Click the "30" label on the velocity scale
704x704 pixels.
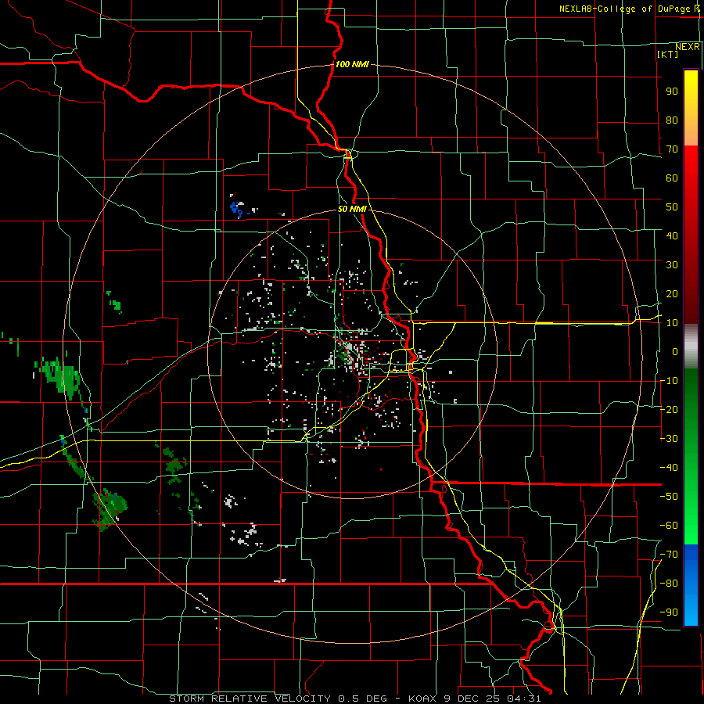pos(672,265)
